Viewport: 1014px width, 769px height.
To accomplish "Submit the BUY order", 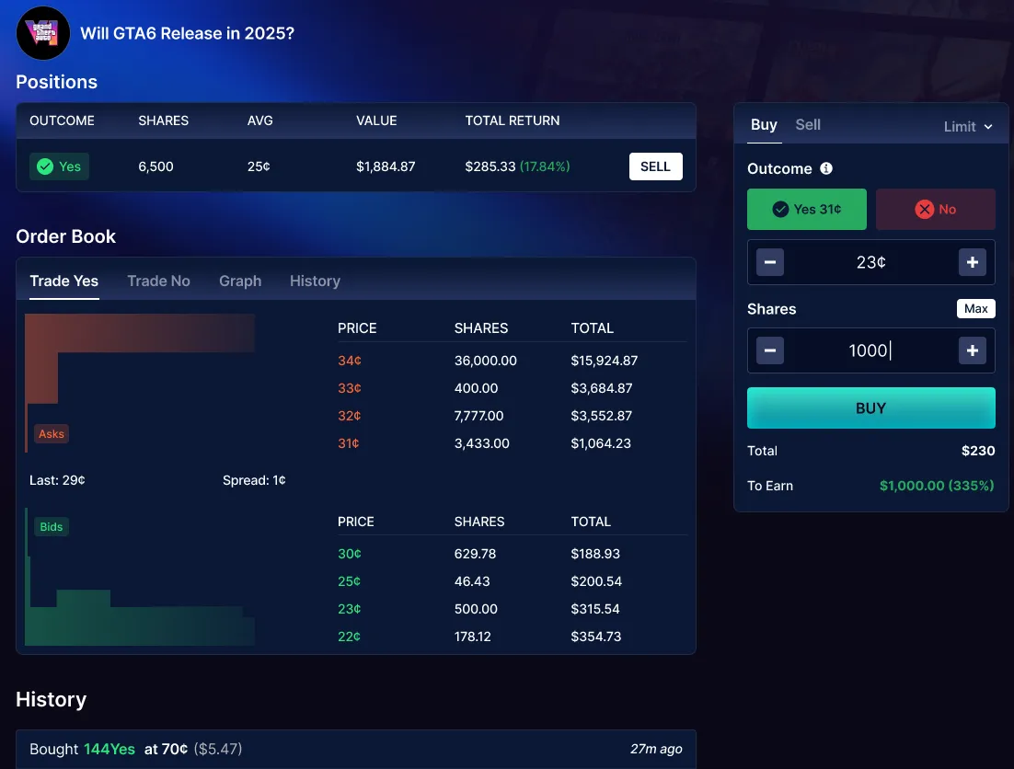I will (870, 407).
